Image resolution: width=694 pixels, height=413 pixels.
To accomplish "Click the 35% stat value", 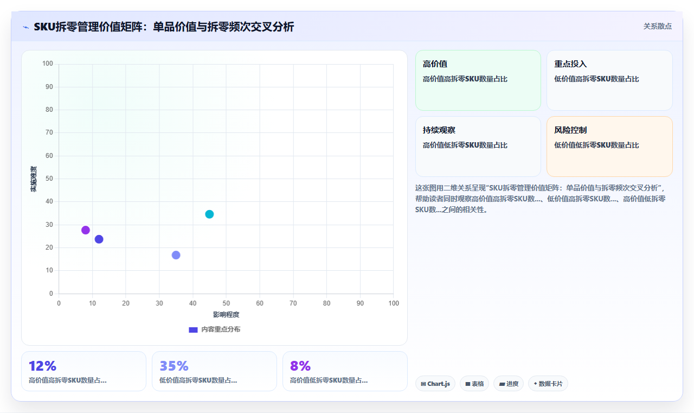I will (x=174, y=366).
